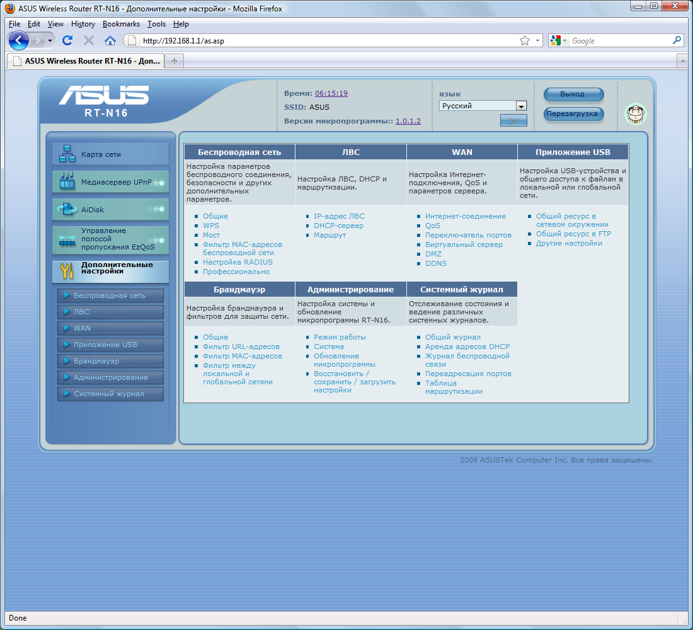
Task: Open the WPS wireless link
Action: (211, 226)
